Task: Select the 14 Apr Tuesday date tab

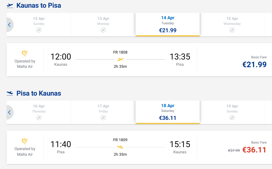Action: 168,24
